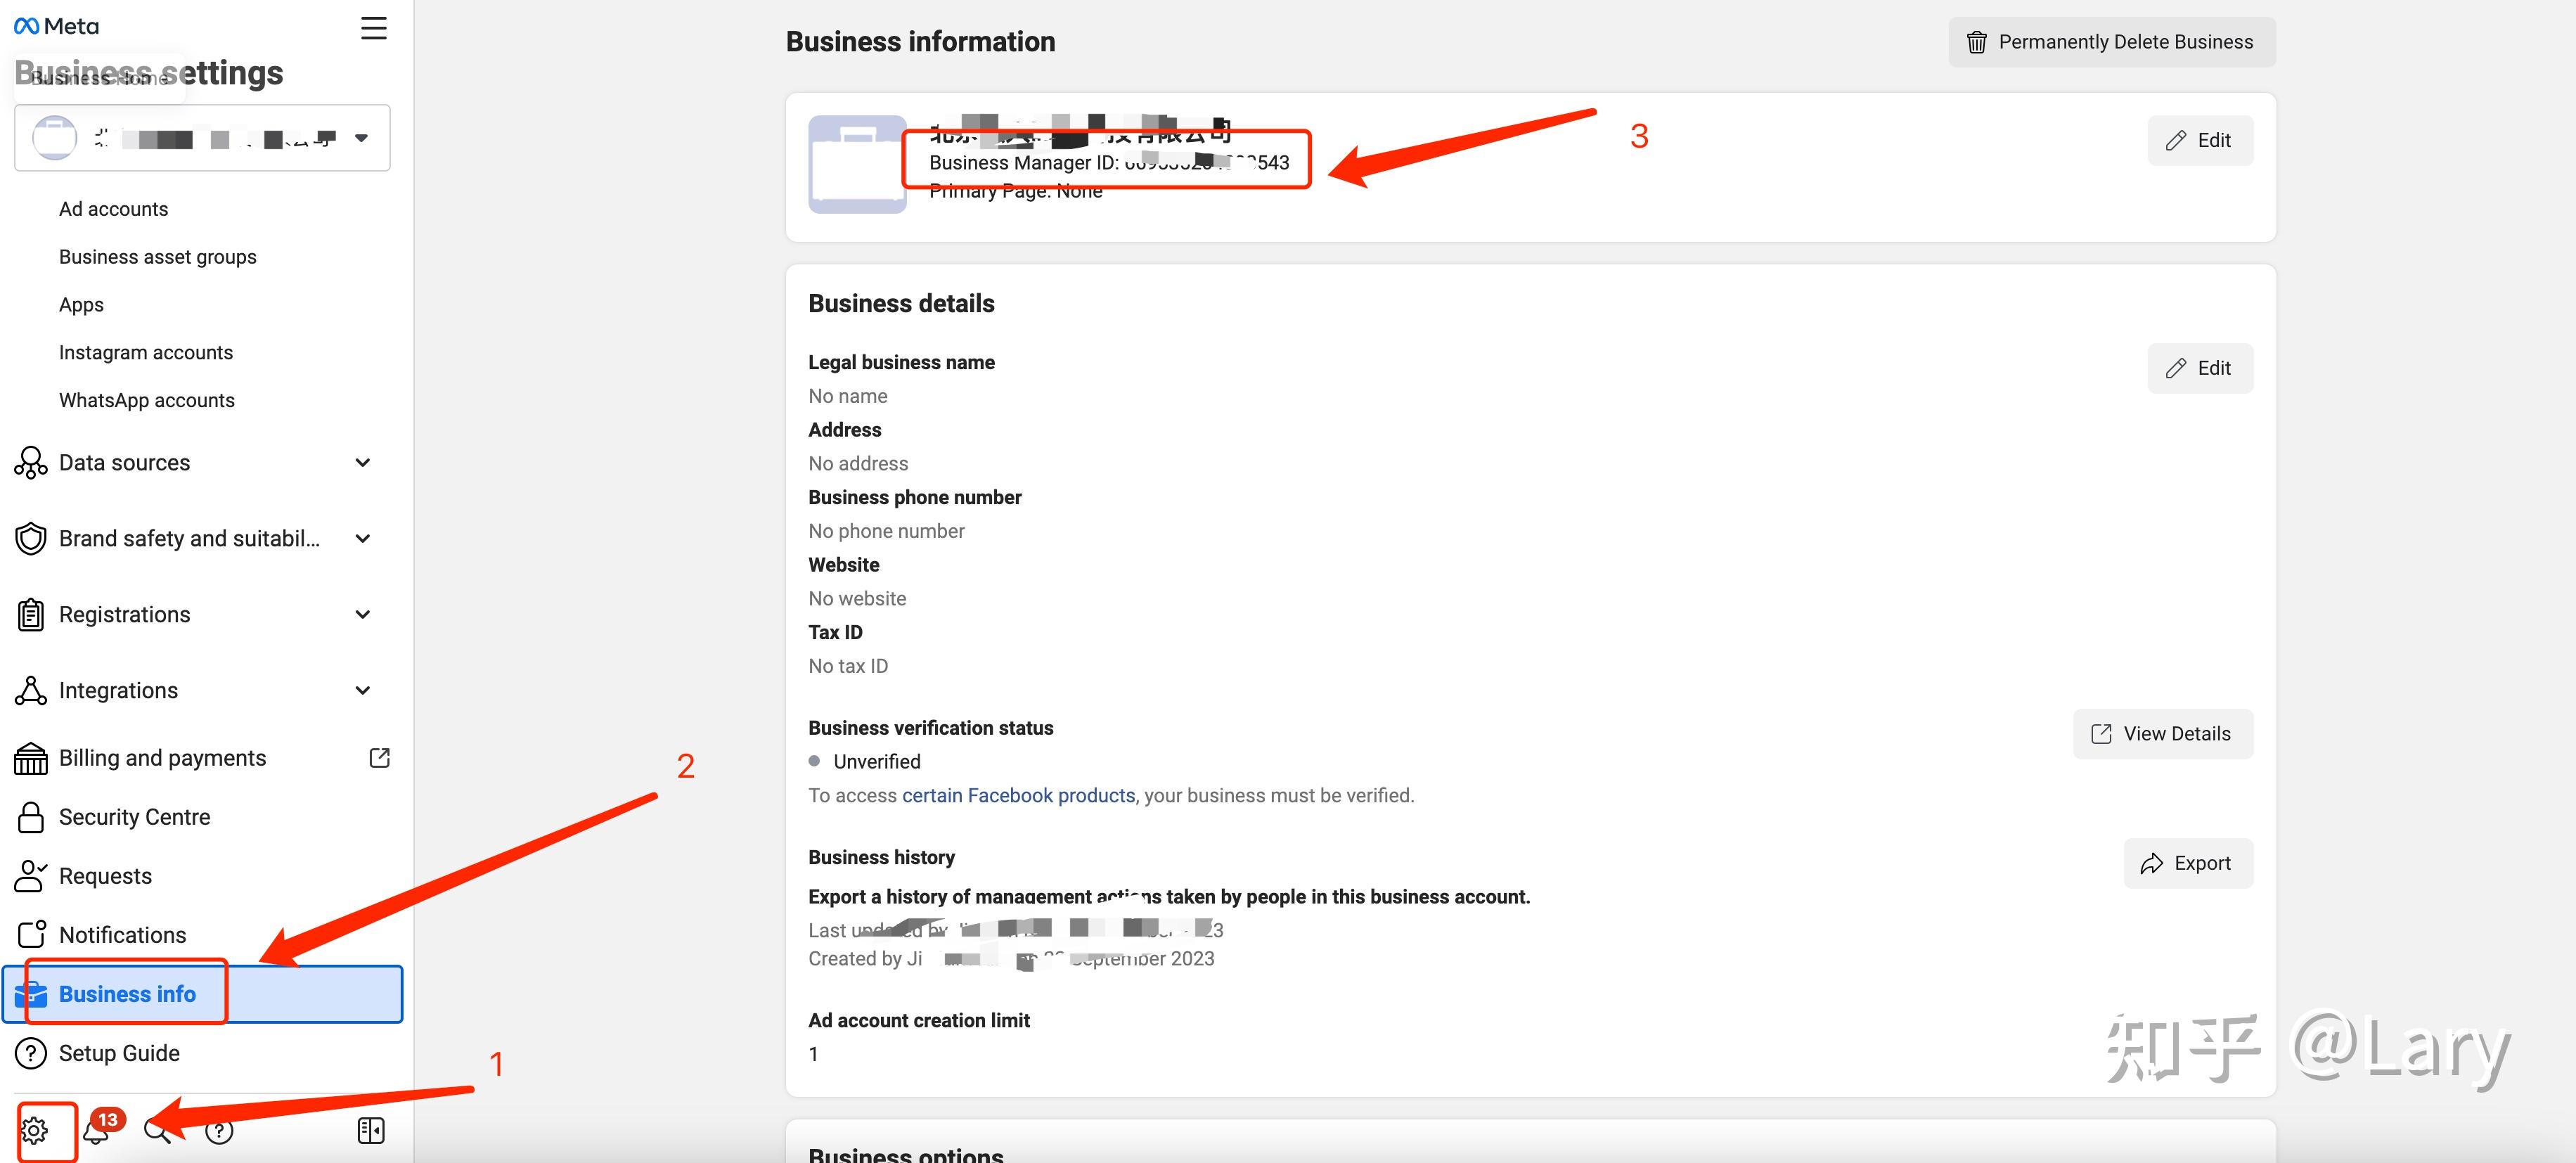Click the search magnifier icon

[157, 1130]
